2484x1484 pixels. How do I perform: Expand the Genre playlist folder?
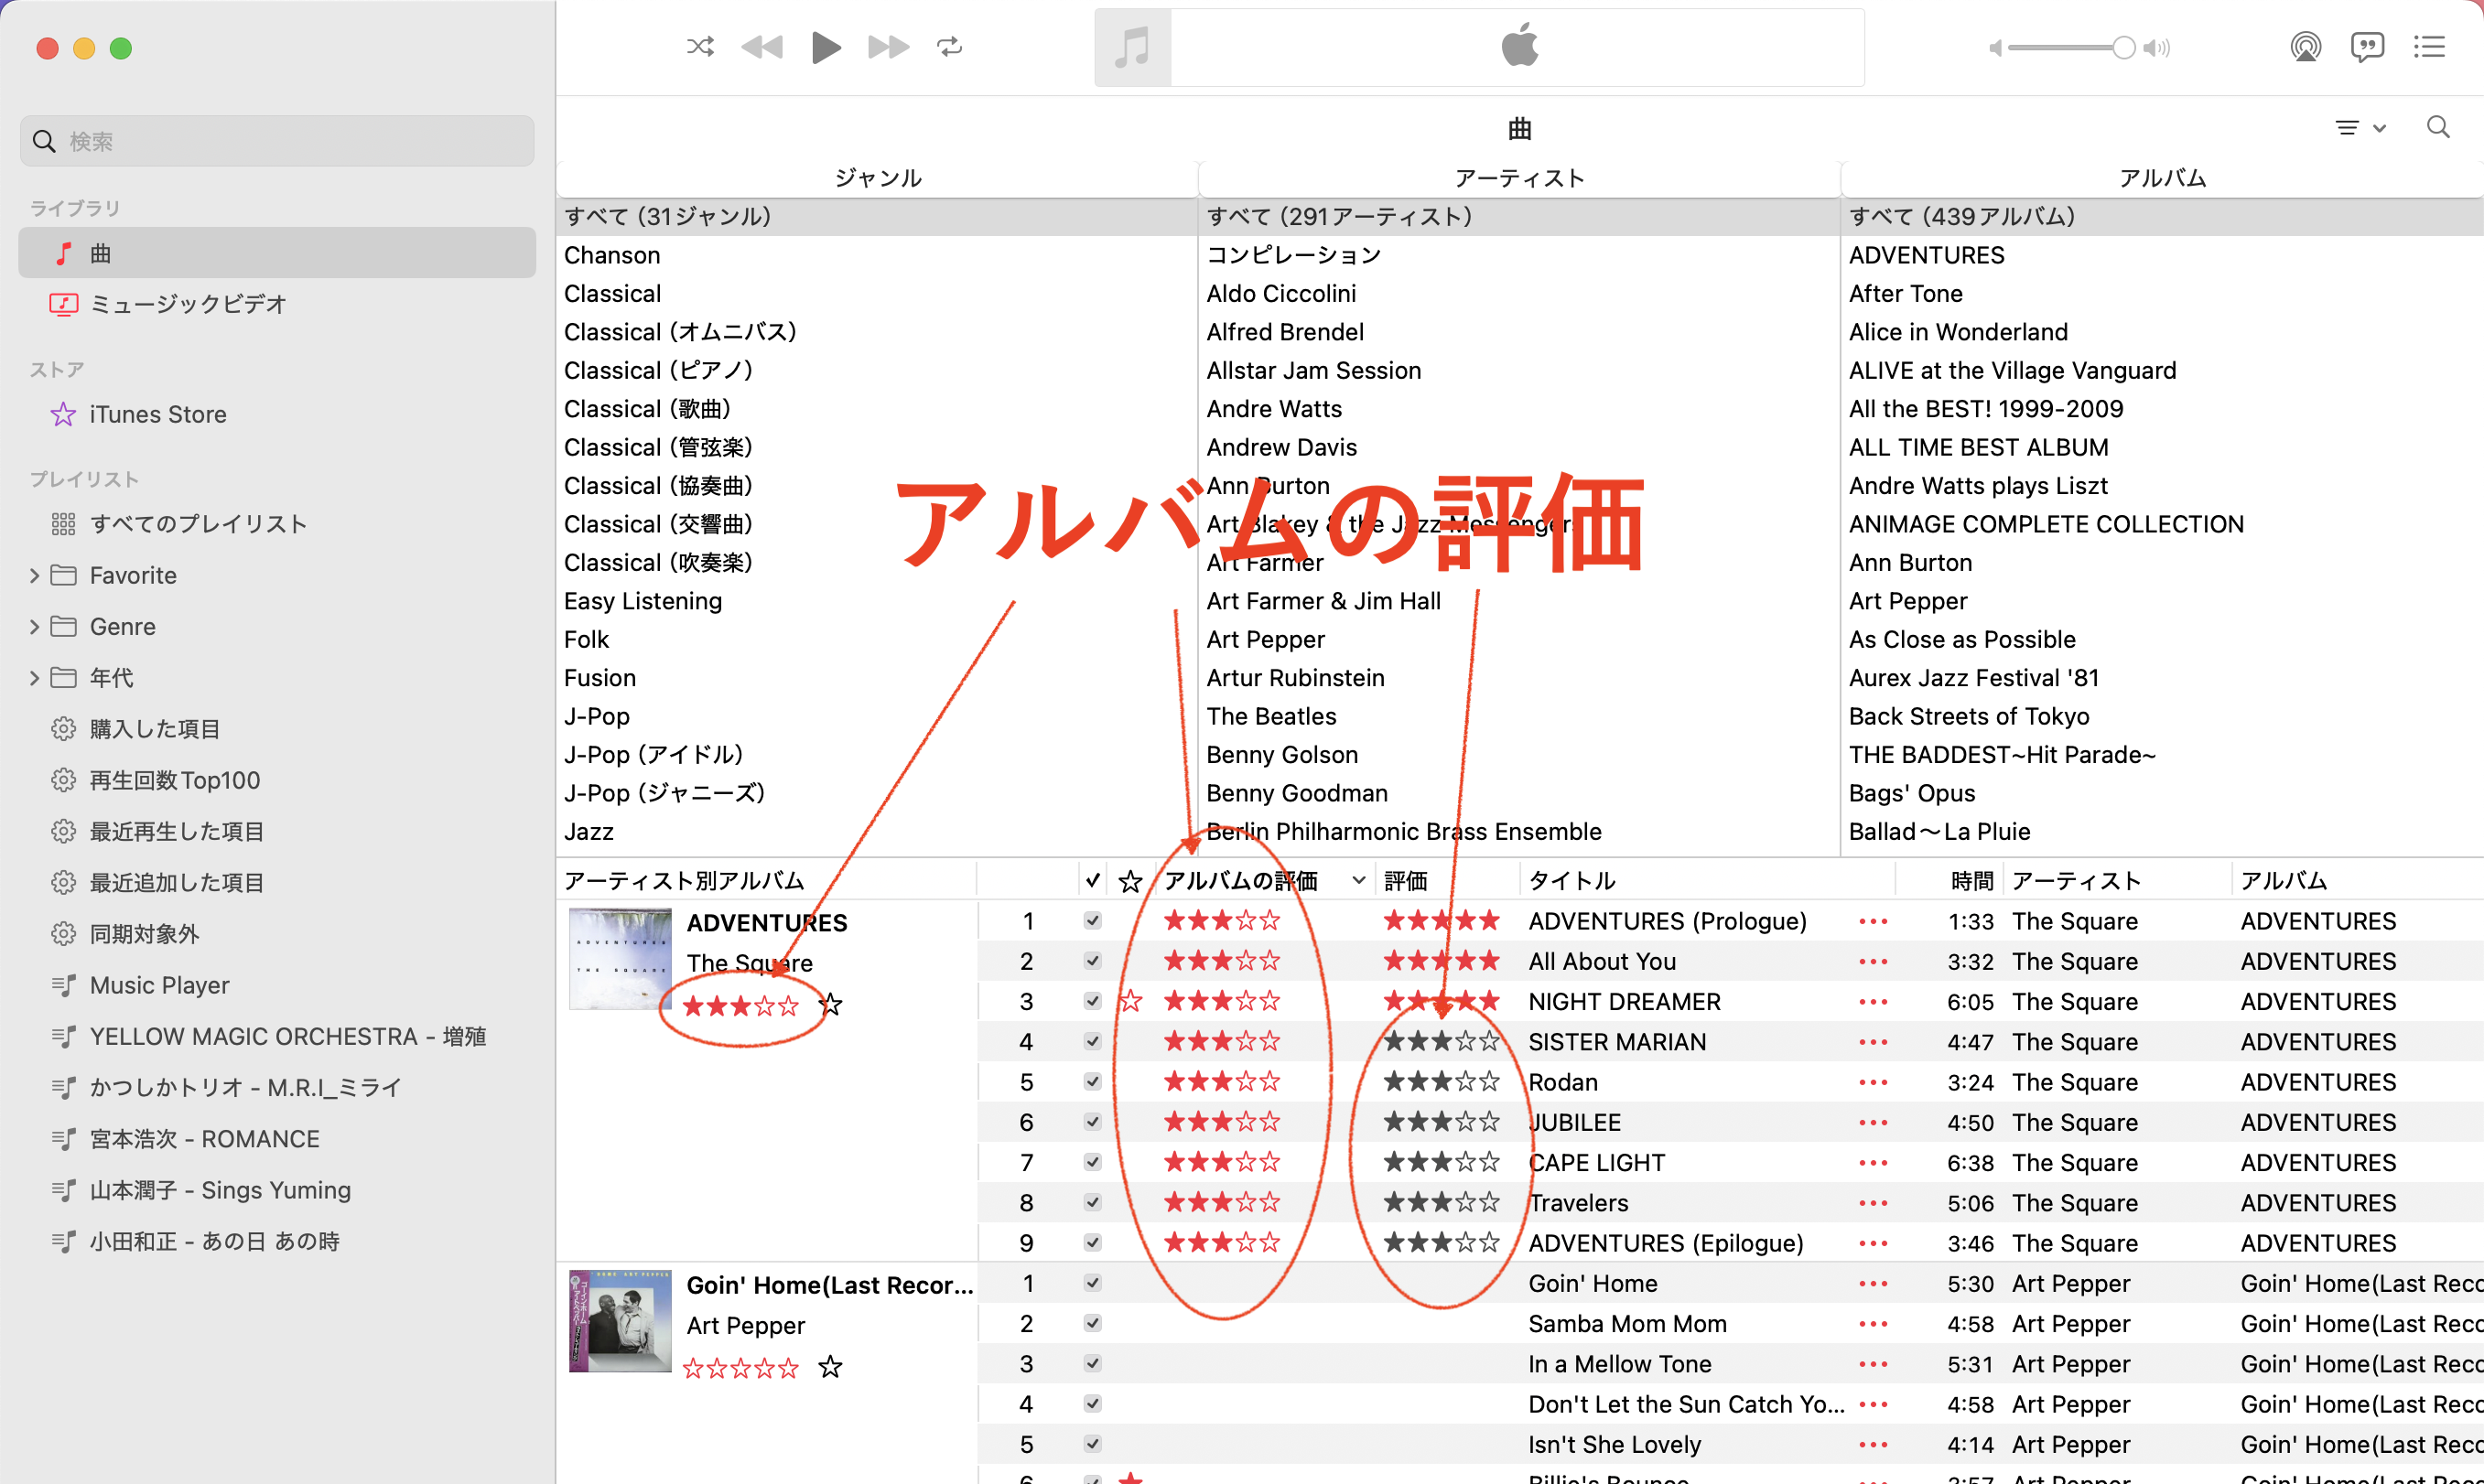[x=35, y=627]
